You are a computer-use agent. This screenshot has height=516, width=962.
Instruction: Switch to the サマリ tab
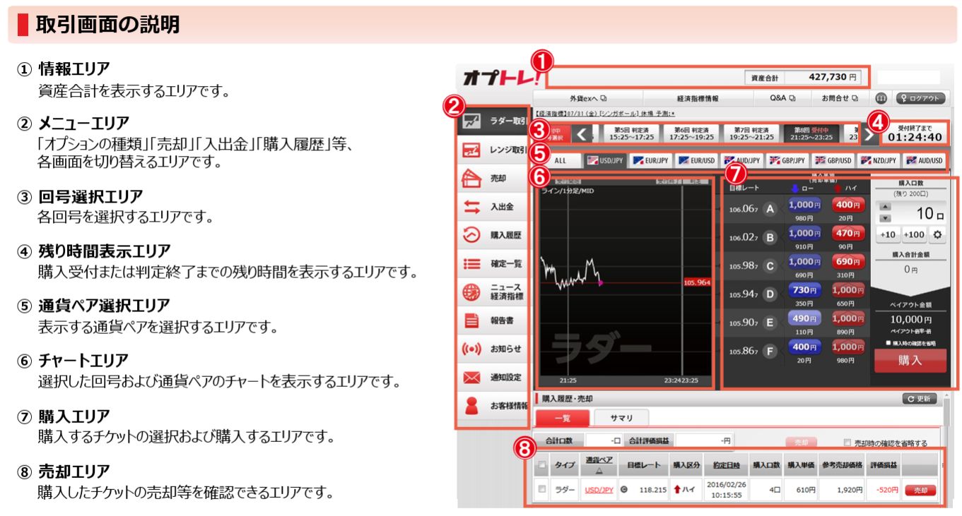[x=621, y=418]
